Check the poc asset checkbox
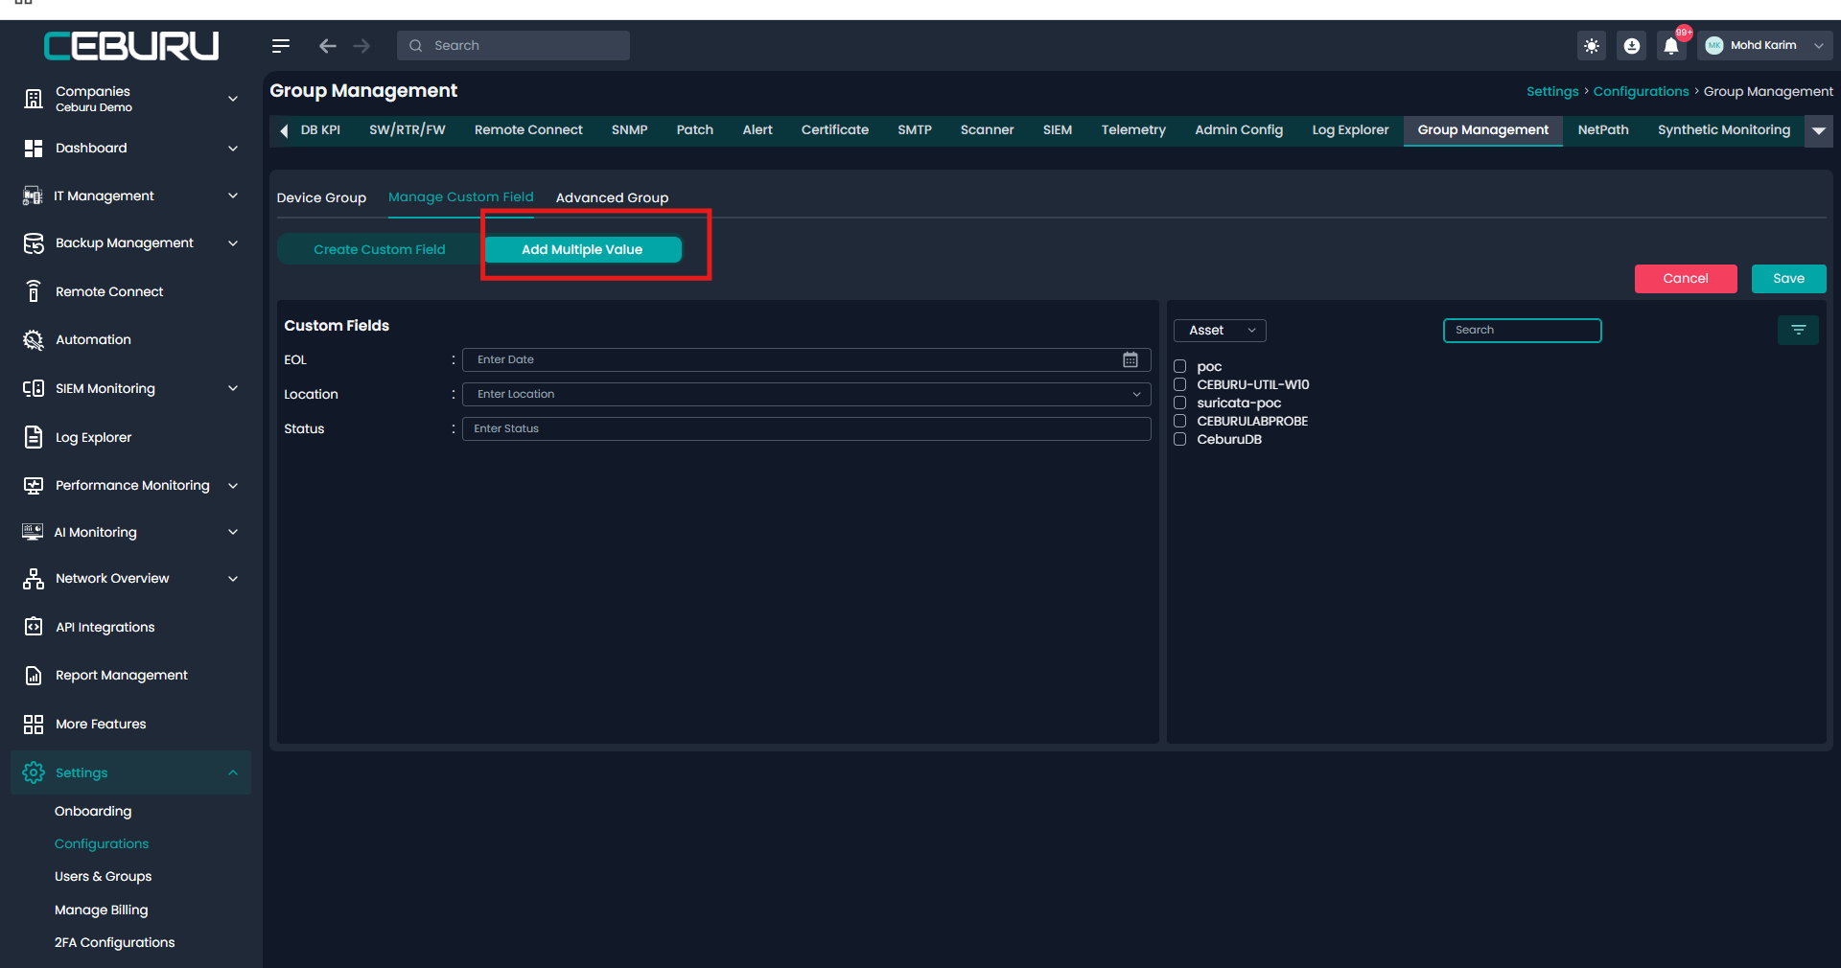1841x968 pixels. click(1180, 367)
